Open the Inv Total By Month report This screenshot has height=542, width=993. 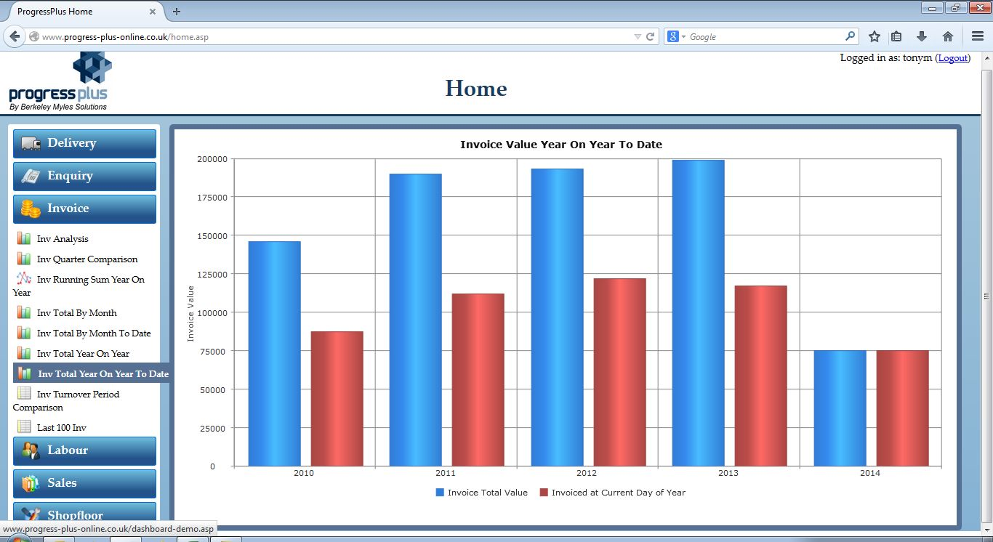(x=77, y=313)
